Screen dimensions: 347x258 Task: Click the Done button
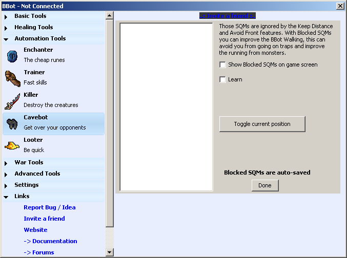point(265,185)
